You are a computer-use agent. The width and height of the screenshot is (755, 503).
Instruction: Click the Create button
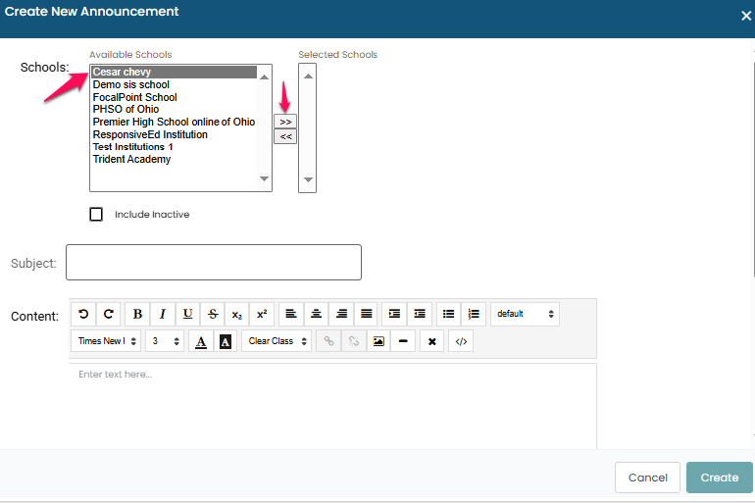pos(719,478)
